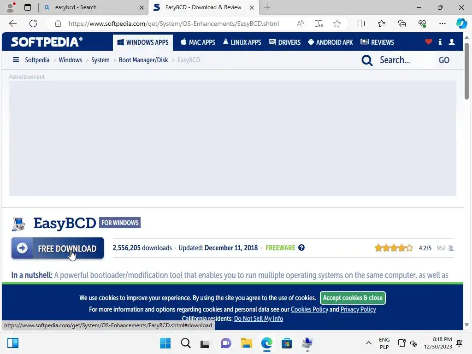Open the Cookies Policy link
Viewport: 472px width, 354px height.
point(309,309)
